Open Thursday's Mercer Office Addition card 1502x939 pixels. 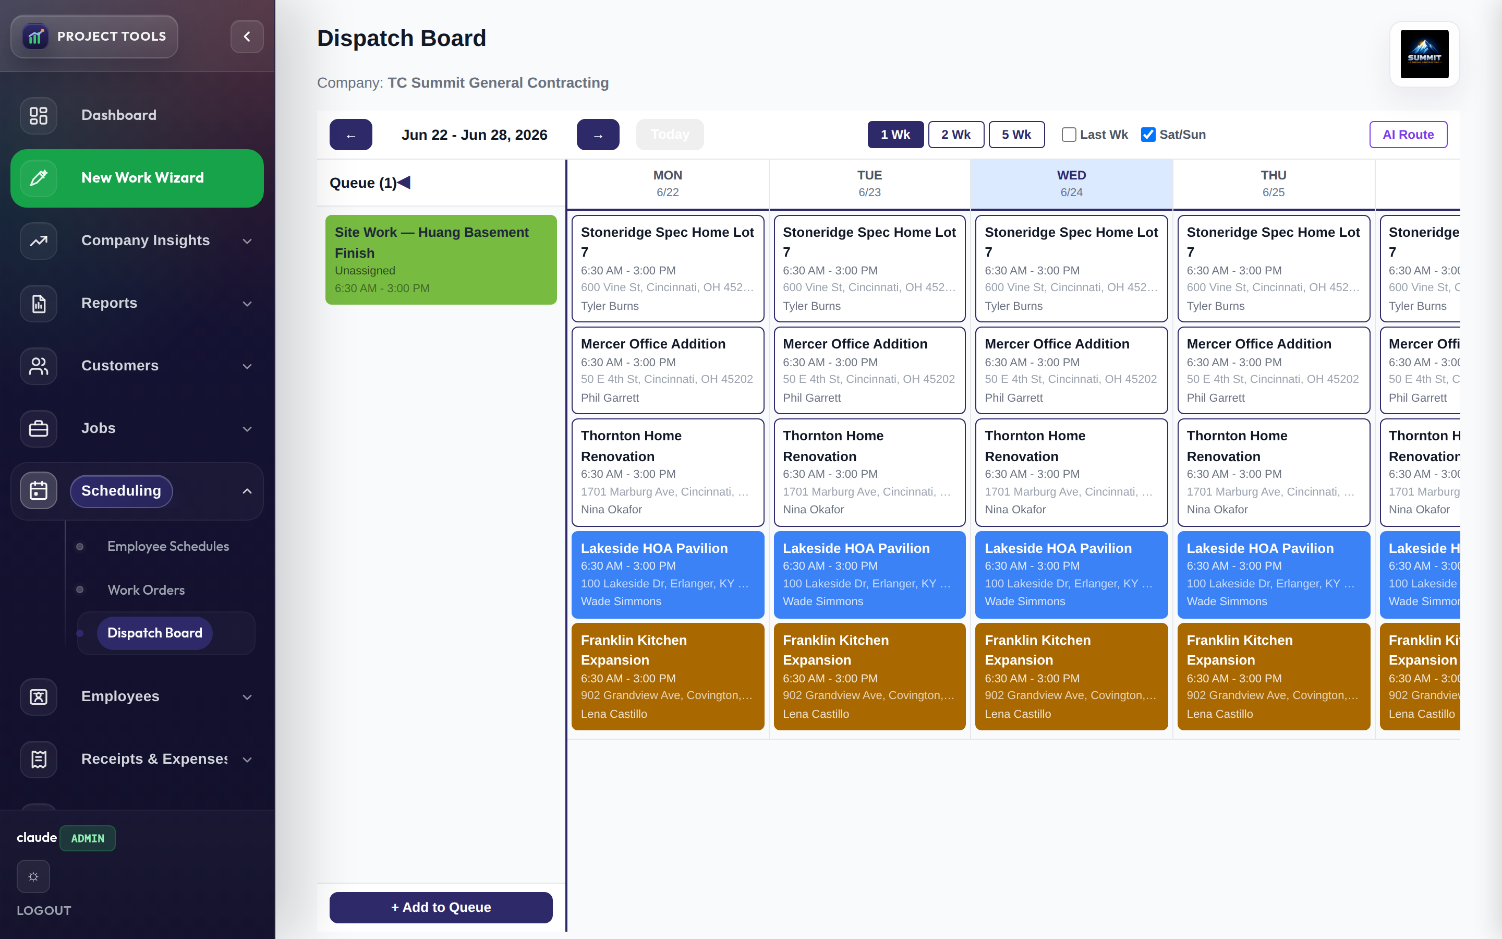coord(1274,370)
